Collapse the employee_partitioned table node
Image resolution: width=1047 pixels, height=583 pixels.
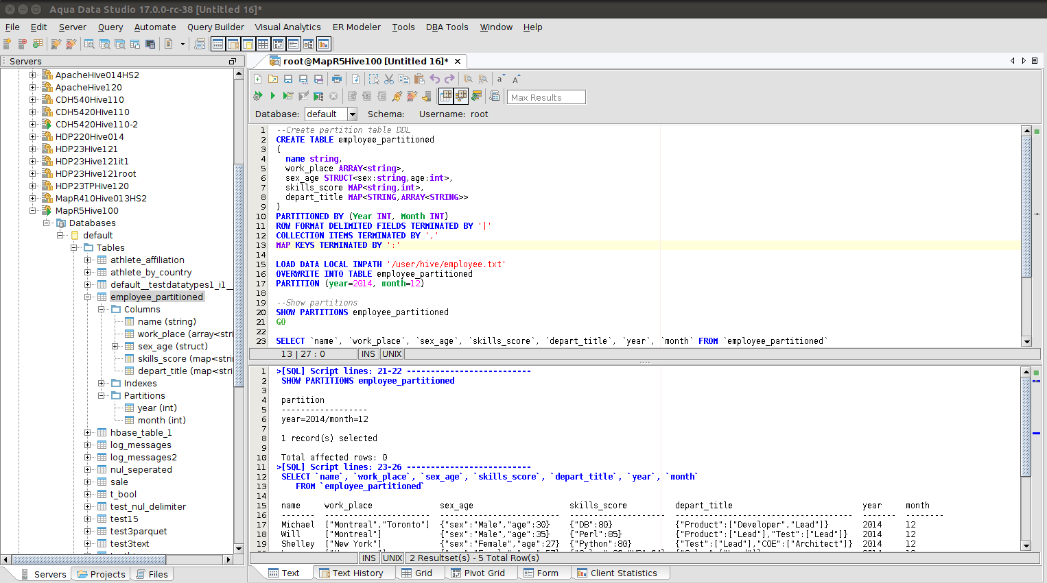tap(88, 297)
